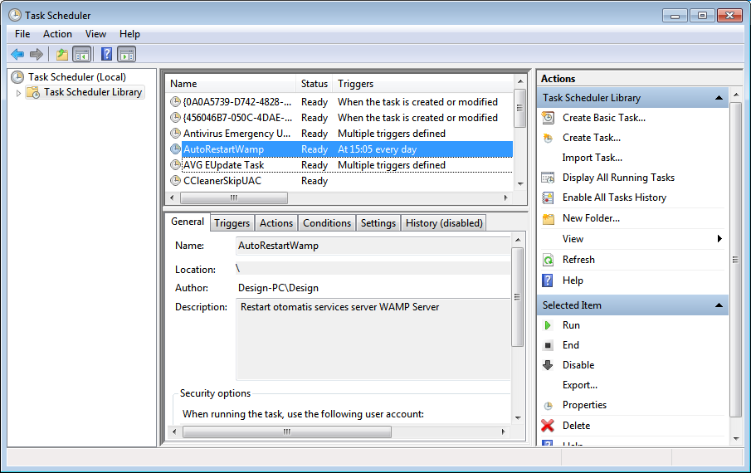Click the New Folder icon
751x473 pixels.
[x=548, y=219]
